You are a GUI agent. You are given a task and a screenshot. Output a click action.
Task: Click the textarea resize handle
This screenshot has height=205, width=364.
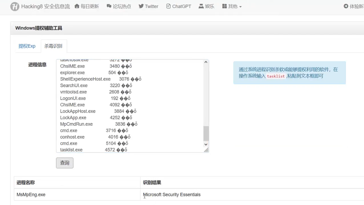click(x=206, y=150)
